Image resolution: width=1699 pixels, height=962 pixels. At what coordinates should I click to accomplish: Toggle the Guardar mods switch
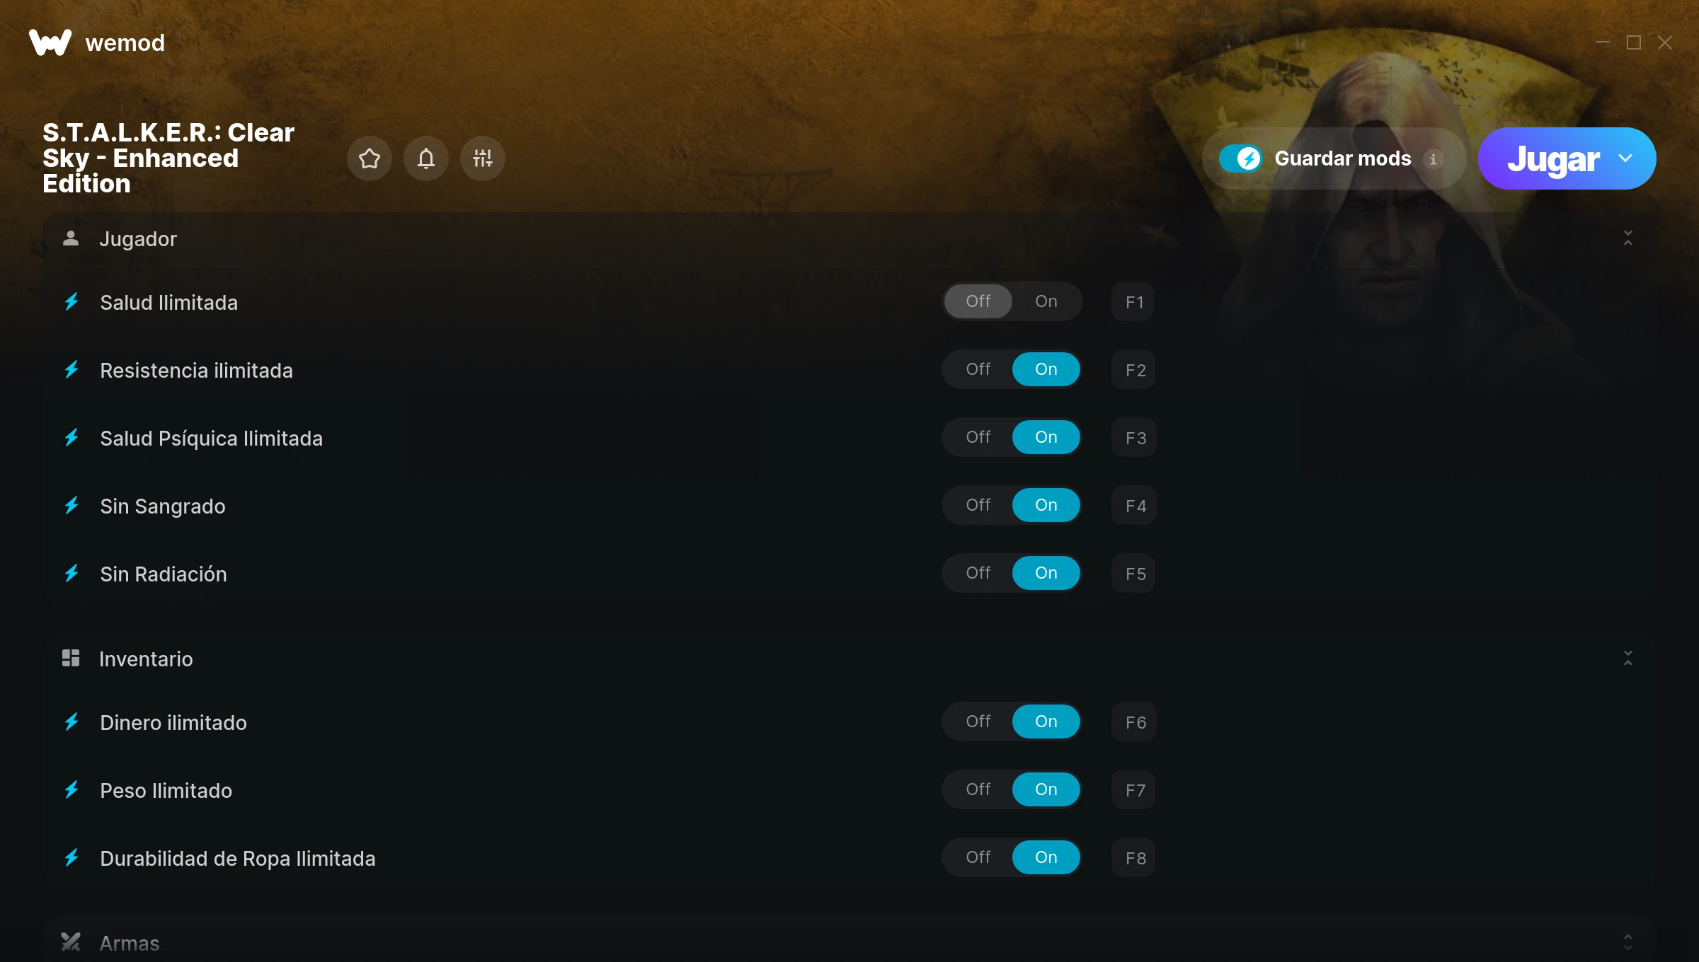1240,158
